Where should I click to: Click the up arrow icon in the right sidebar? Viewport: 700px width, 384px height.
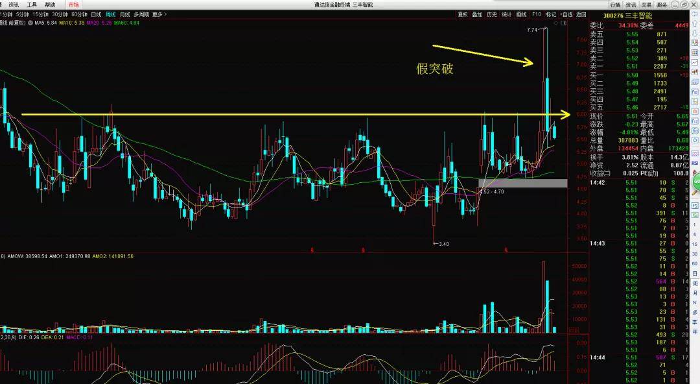tap(695, 23)
